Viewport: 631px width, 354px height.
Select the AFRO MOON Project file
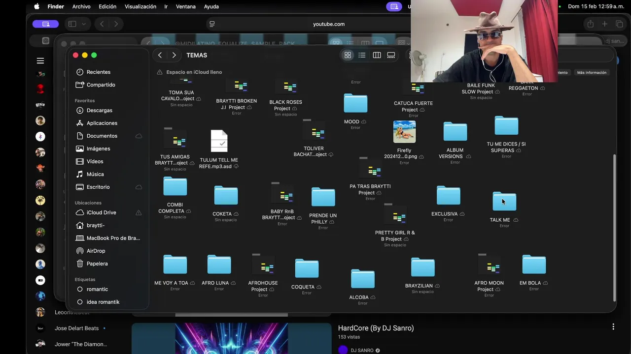point(489,265)
